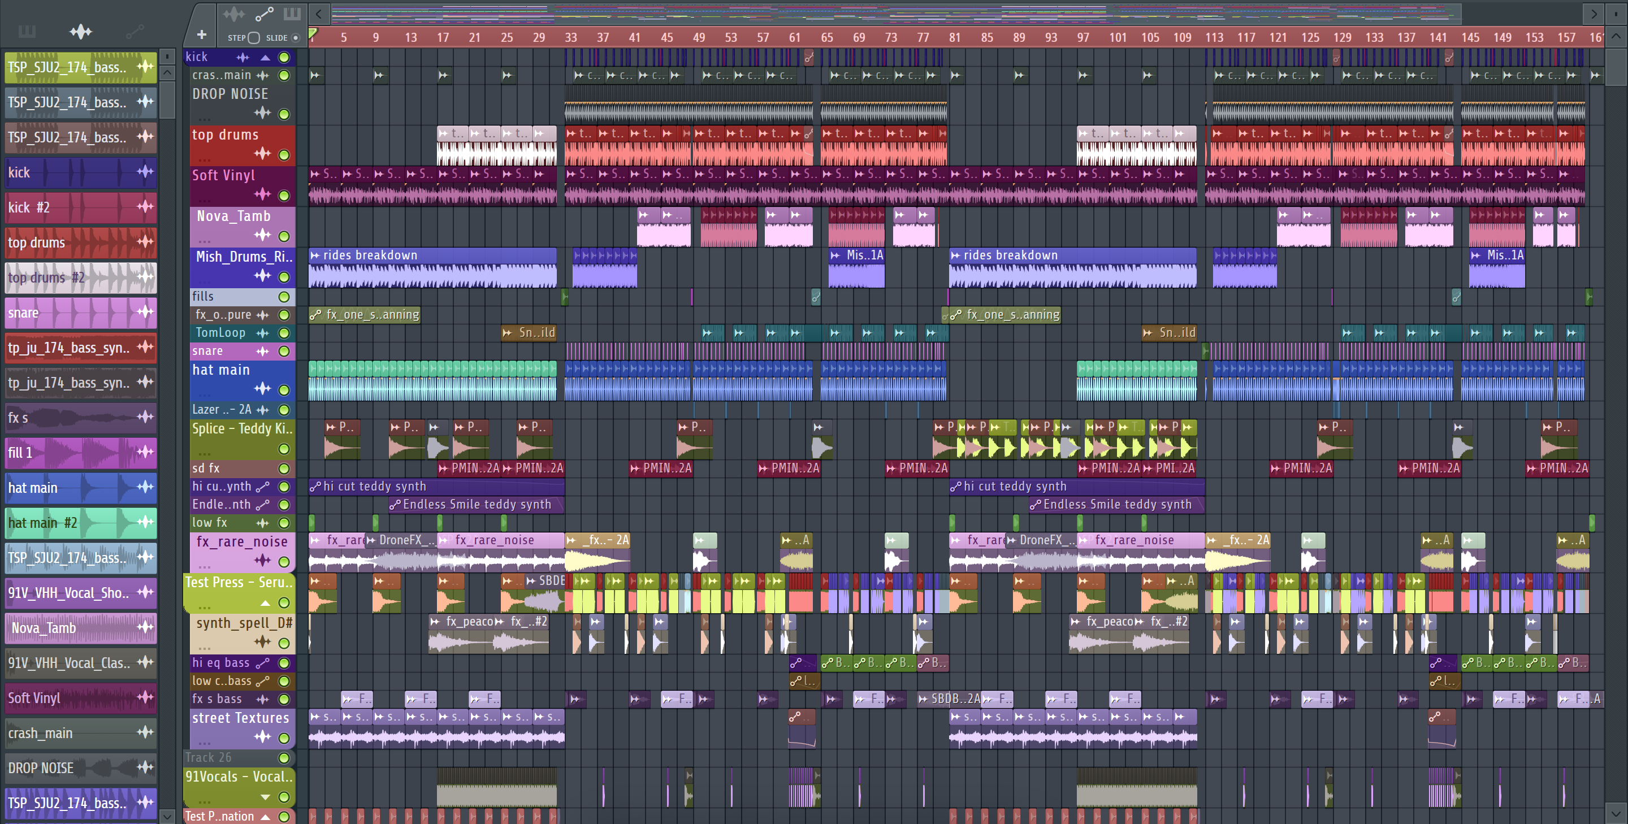Click the fx_rare_noise track waveform icon
This screenshot has width=1628, height=824.
pos(263,561)
